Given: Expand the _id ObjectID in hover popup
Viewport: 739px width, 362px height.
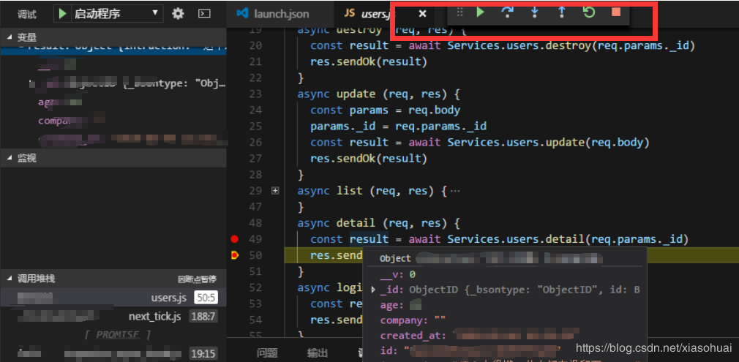Looking at the screenshot, I should 374,290.
